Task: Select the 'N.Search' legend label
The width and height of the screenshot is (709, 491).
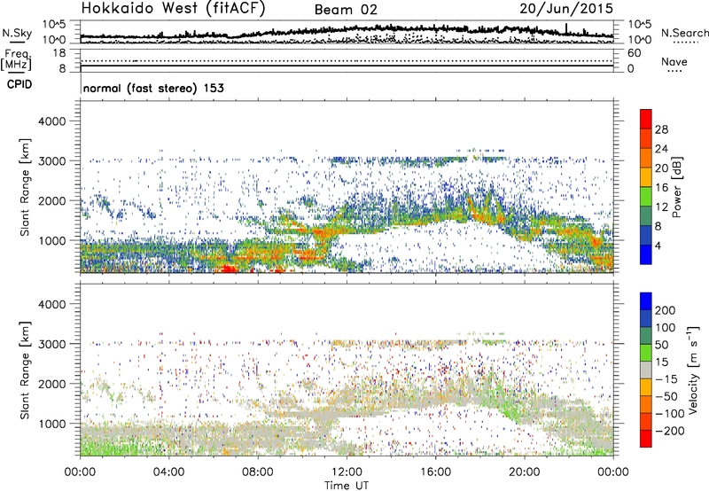Action: coord(684,33)
